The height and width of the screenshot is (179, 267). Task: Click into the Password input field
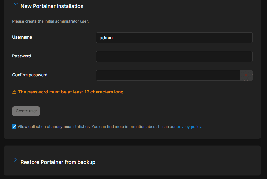click(x=174, y=56)
